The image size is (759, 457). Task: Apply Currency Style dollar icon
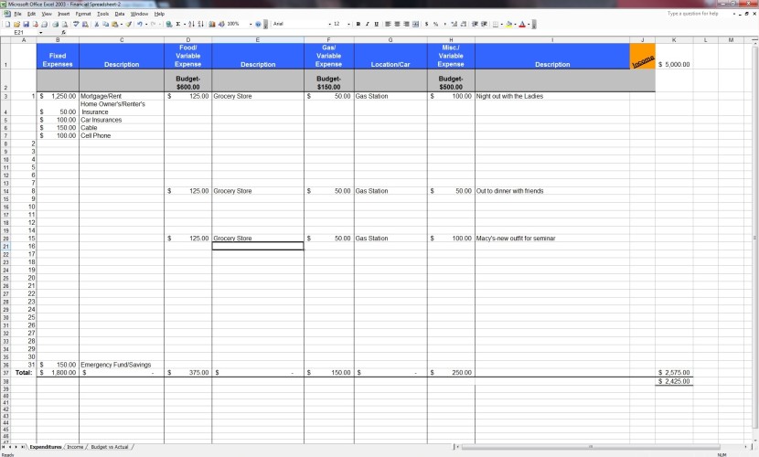(426, 24)
